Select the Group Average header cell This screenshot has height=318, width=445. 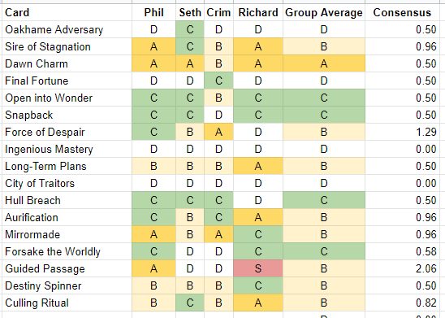[x=324, y=12]
